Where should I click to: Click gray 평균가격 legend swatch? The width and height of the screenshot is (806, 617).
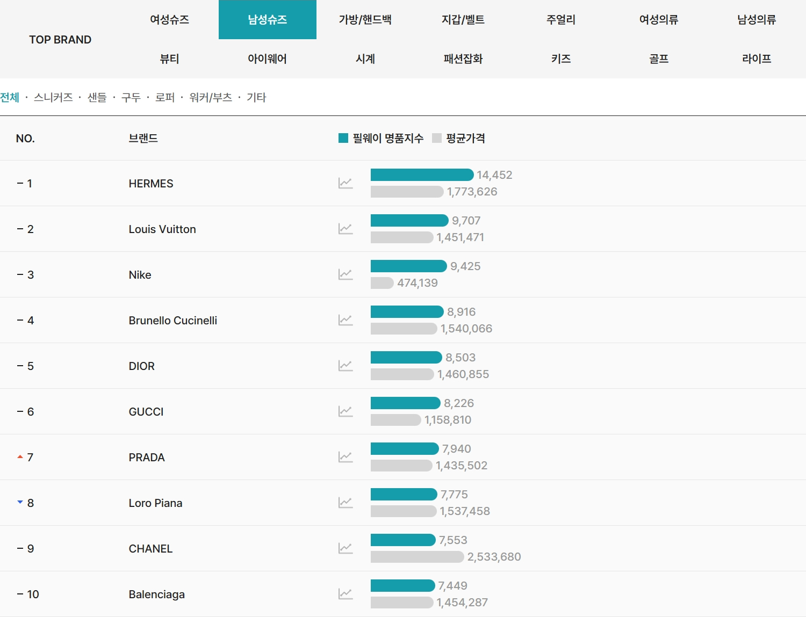click(437, 138)
